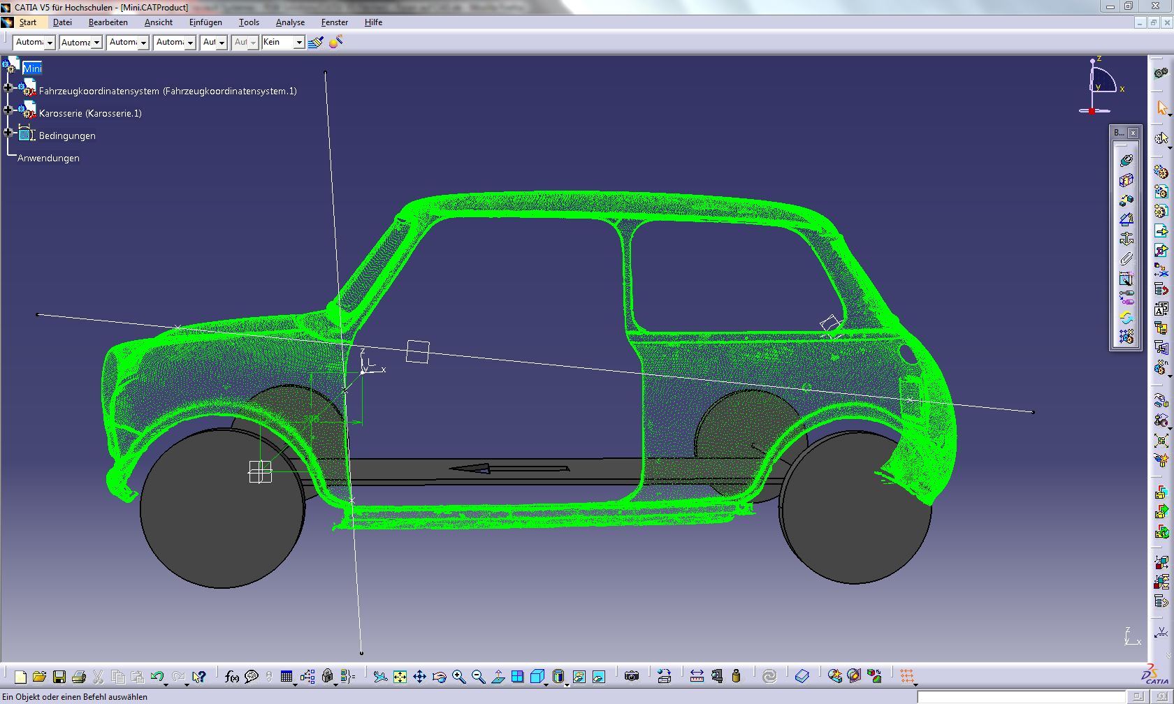
Task: Open the Tools menu
Action: (x=249, y=22)
